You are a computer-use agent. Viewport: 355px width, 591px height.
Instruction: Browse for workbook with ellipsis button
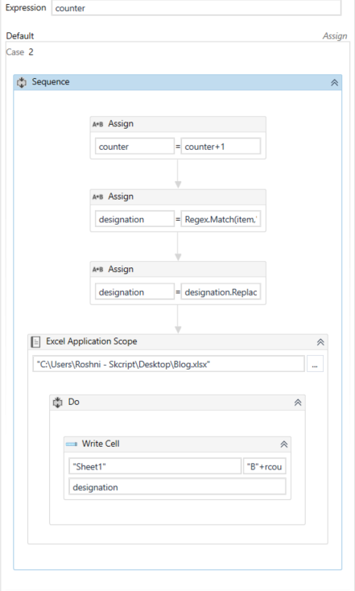pos(315,365)
